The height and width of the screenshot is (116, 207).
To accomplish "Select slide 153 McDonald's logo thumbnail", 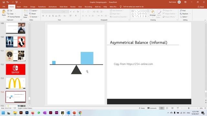I will (x=16, y=83).
